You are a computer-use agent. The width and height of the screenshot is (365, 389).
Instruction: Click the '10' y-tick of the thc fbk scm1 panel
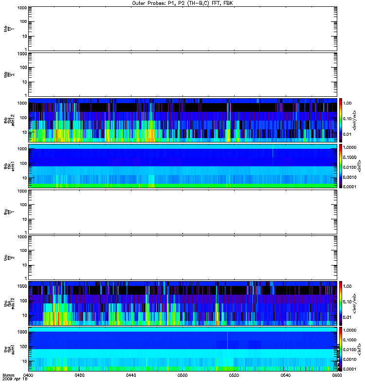(25, 361)
